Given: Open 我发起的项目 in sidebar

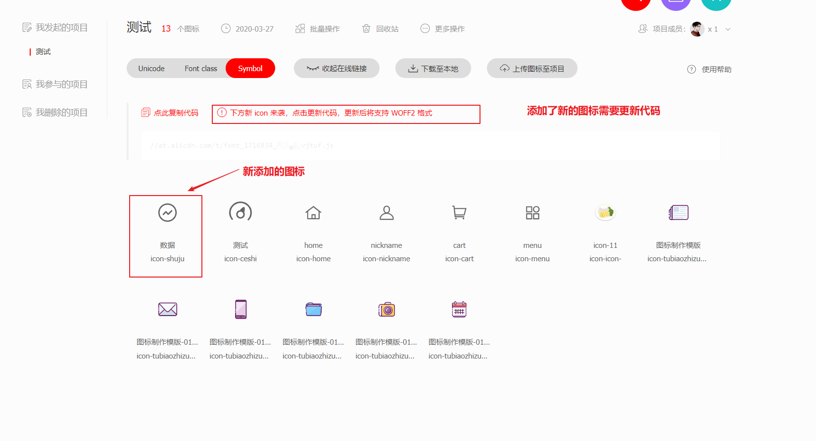Looking at the screenshot, I should coord(61,27).
